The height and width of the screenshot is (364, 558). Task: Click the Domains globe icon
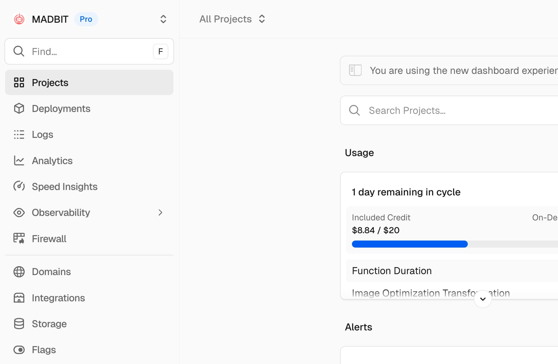pos(19,272)
